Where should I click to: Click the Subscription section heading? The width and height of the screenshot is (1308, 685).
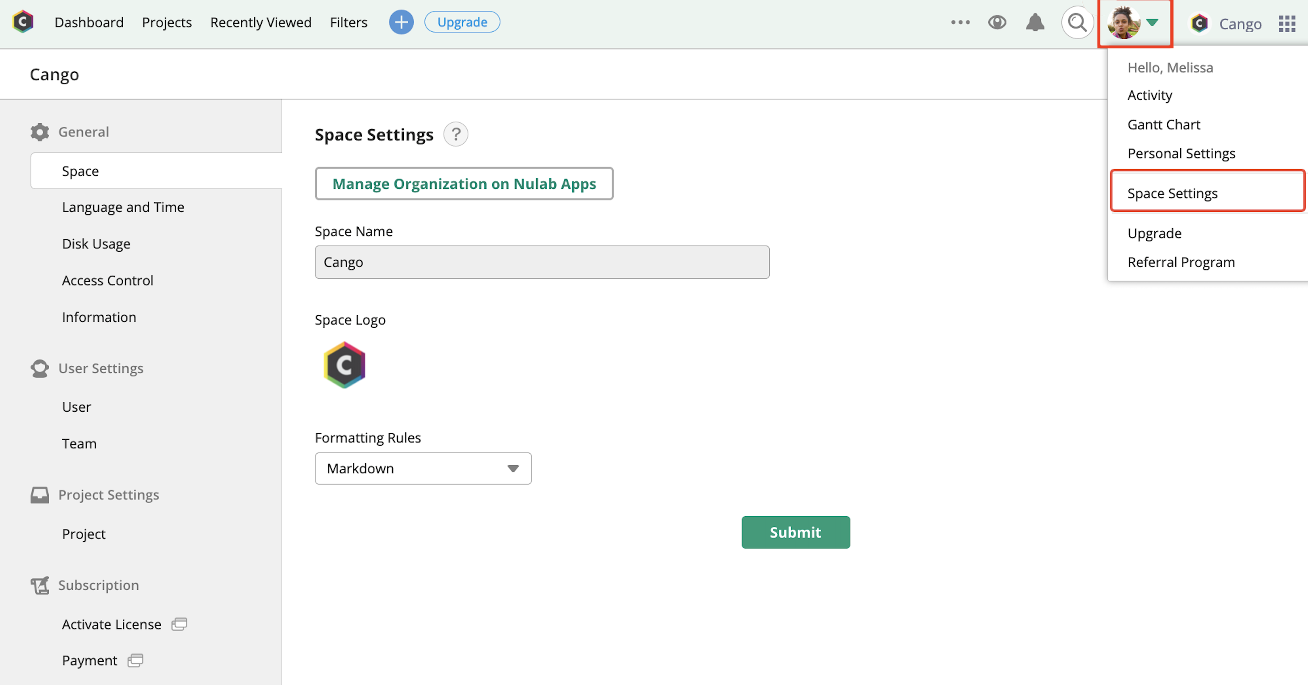pos(99,585)
